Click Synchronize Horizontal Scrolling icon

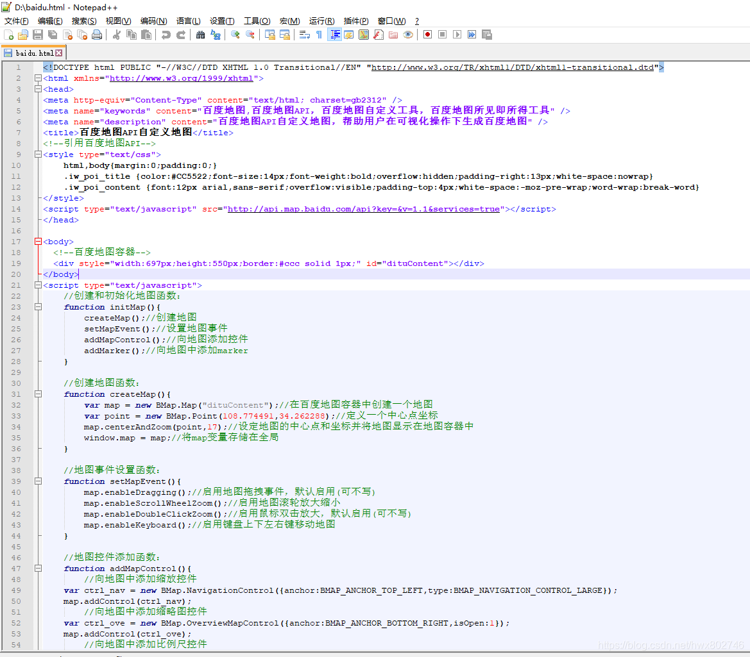click(x=285, y=35)
